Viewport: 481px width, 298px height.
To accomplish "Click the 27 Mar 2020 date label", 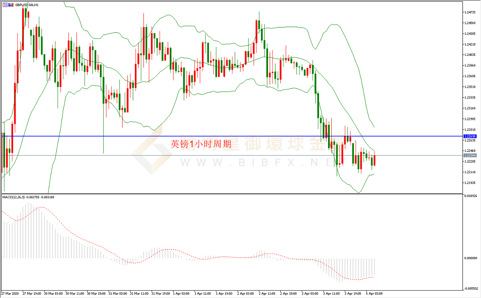I will pos(10,293).
